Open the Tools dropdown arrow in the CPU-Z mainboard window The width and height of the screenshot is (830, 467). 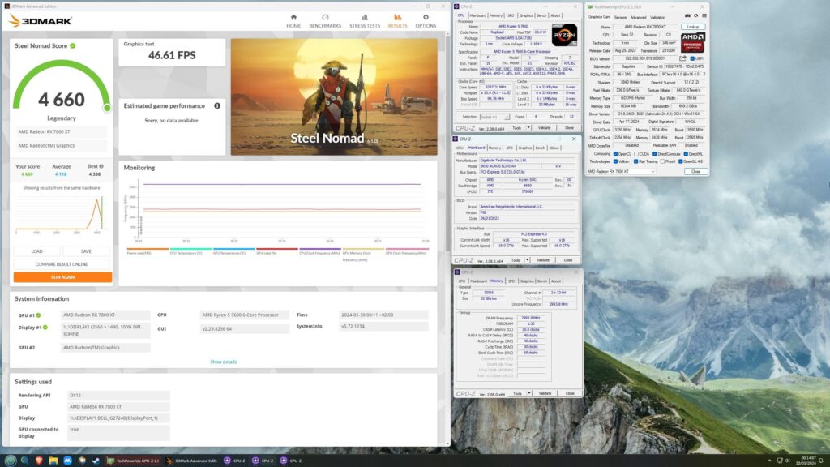click(527, 260)
